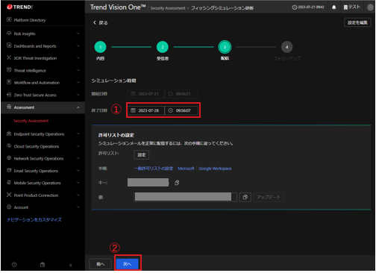Image resolution: width=376 pixels, height=273 pixels.
Task: Click the Trend Micro logo
Action: click(20, 7)
